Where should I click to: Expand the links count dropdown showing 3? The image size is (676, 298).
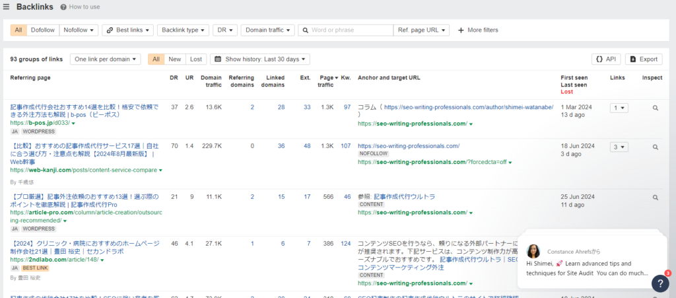pos(619,147)
